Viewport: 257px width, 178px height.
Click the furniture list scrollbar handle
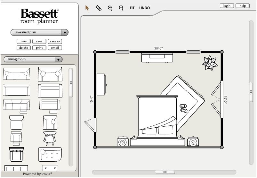tap(71, 83)
